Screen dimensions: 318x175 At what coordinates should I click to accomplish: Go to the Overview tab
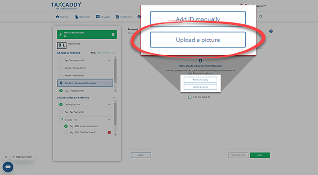click(x=62, y=17)
